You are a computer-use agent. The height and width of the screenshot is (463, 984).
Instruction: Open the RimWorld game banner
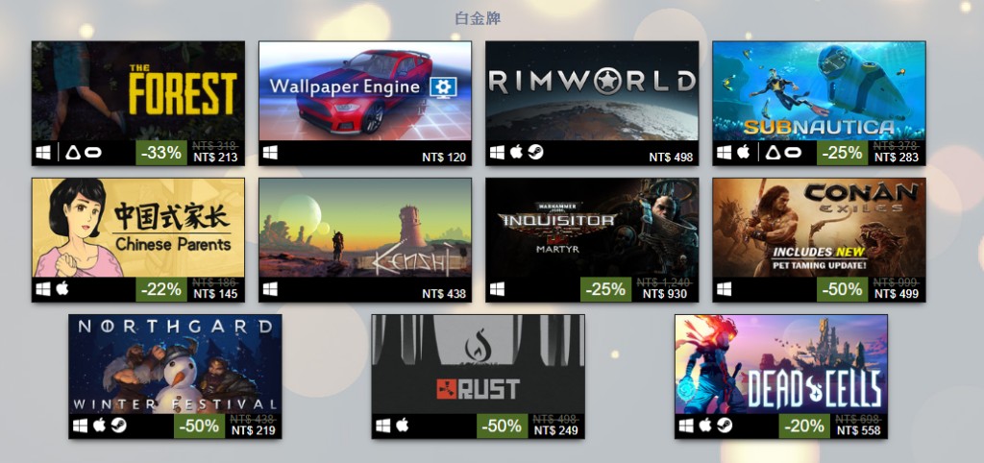click(592, 91)
